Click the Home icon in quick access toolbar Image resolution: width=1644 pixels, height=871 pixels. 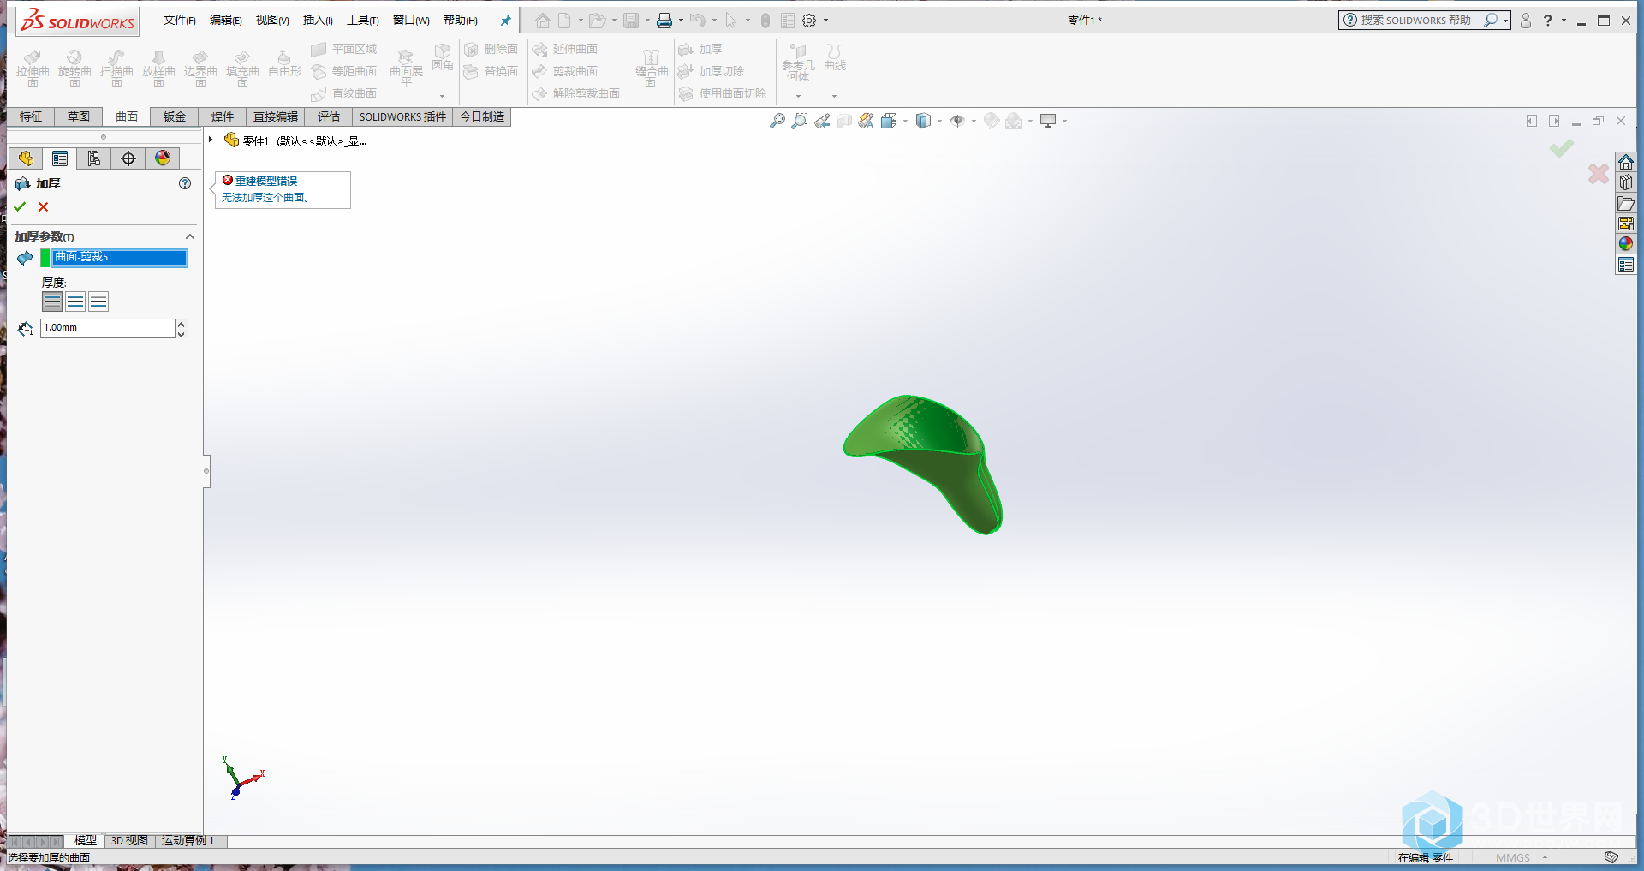[543, 21]
